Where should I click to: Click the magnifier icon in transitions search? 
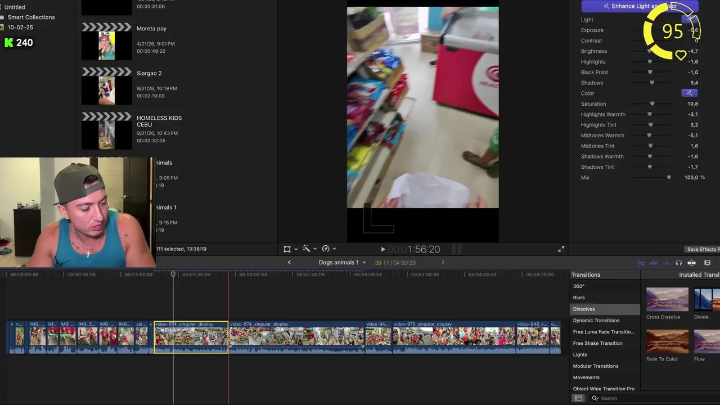click(595, 398)
